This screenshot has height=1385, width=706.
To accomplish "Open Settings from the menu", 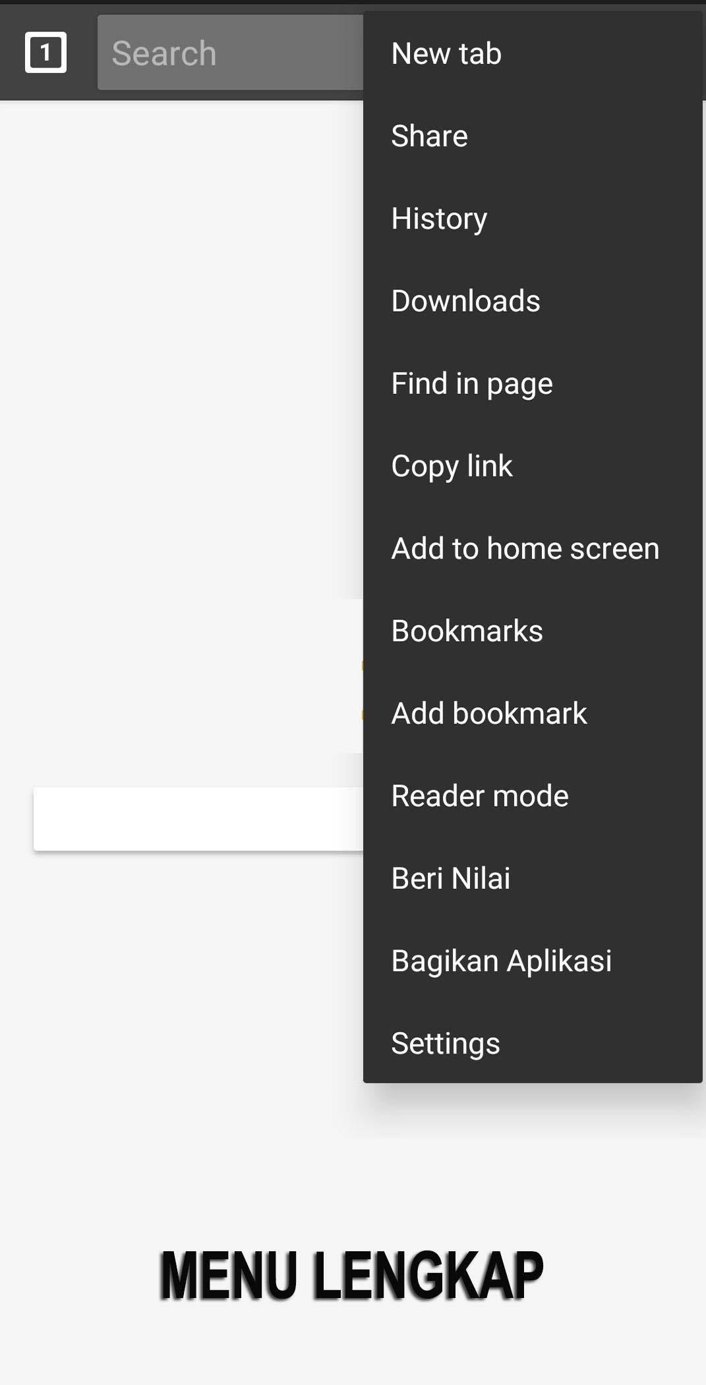I will (x=533, y=1043).
